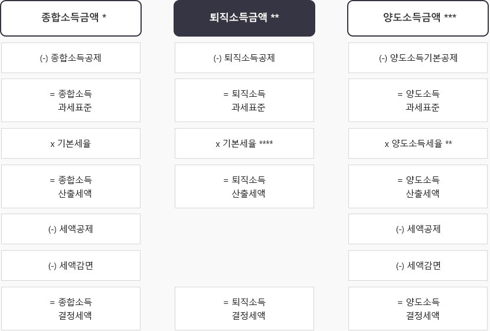Screen dimensions: 490x331
Task: Click the (-) 종합소득공제 box
Action: coord(71,58)
